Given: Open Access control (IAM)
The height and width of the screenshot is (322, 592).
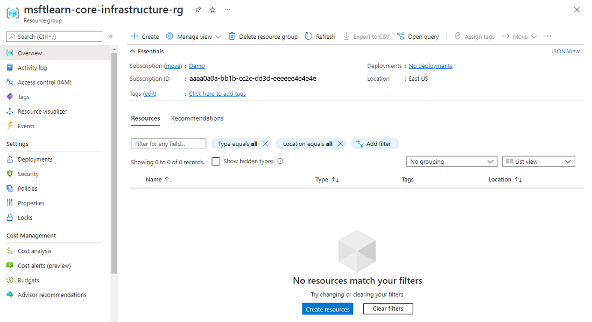Looking at the screenshot, I should (44, 82).
